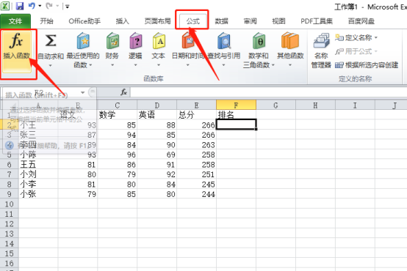Click total score cell 245
Image resolution: width=407 pixels, height=271 pixels.
coord(196,184)
